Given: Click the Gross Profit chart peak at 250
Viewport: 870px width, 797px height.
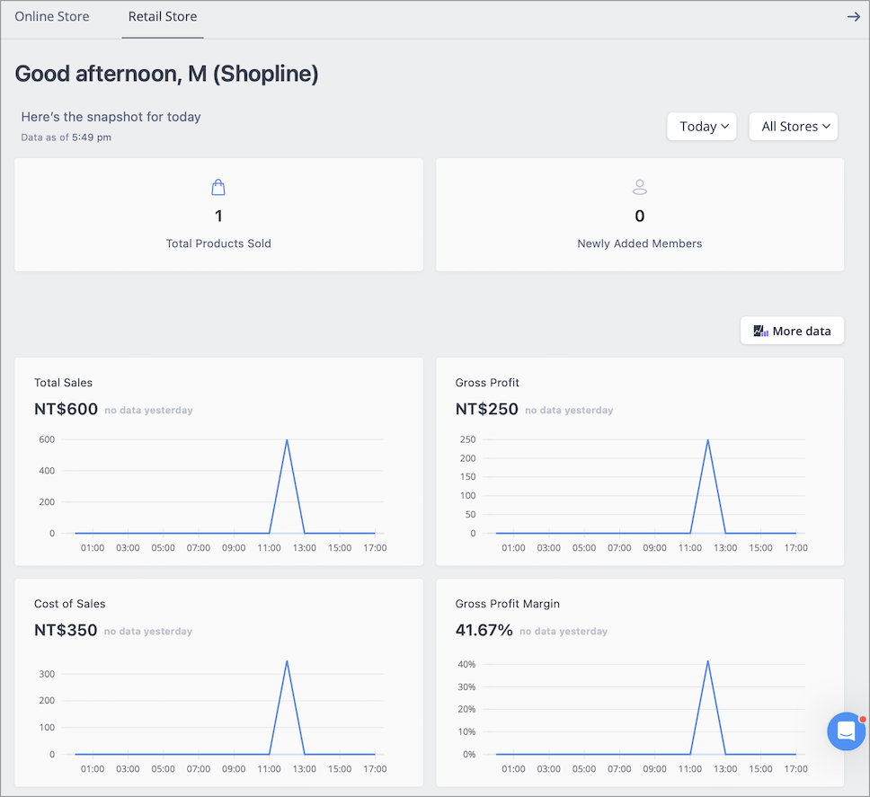Looking at the screenshot, I should click(x=708, y=439).
